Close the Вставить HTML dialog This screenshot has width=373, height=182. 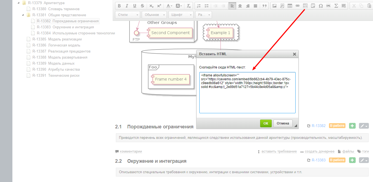[294, 54]
